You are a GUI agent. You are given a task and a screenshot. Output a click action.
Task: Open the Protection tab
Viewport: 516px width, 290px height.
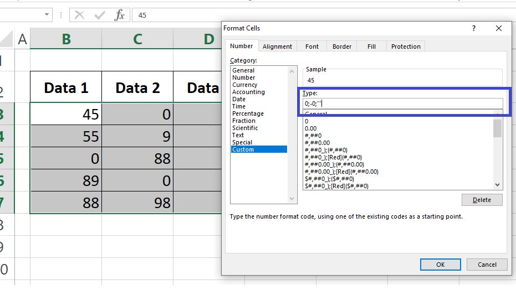click(406, 46)
